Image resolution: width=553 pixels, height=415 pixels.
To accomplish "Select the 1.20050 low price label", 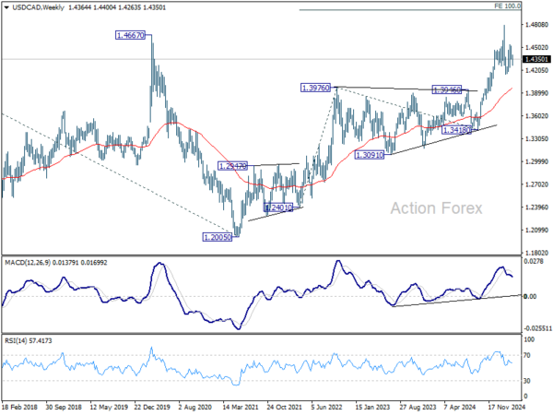I will pyautogui.click(x=218, y=237).
